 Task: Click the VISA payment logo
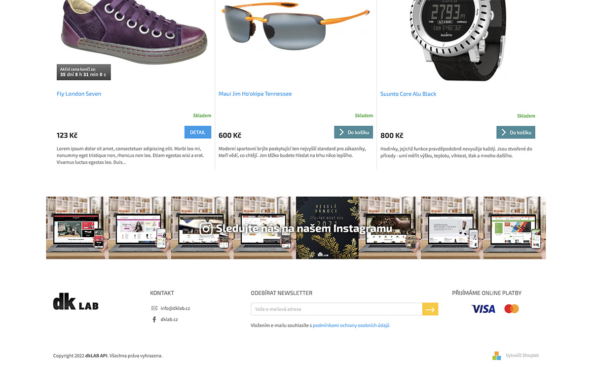click(x=483, y=309)
